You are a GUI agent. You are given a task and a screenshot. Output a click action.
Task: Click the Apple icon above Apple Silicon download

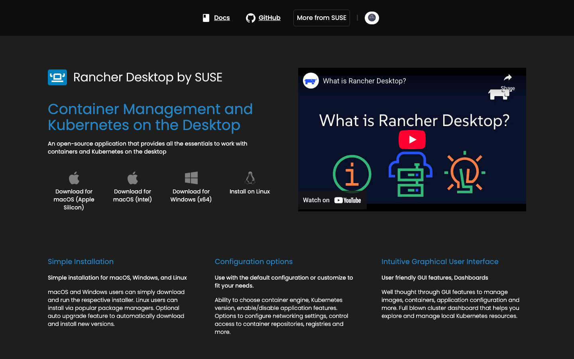(x=74, y=178)
